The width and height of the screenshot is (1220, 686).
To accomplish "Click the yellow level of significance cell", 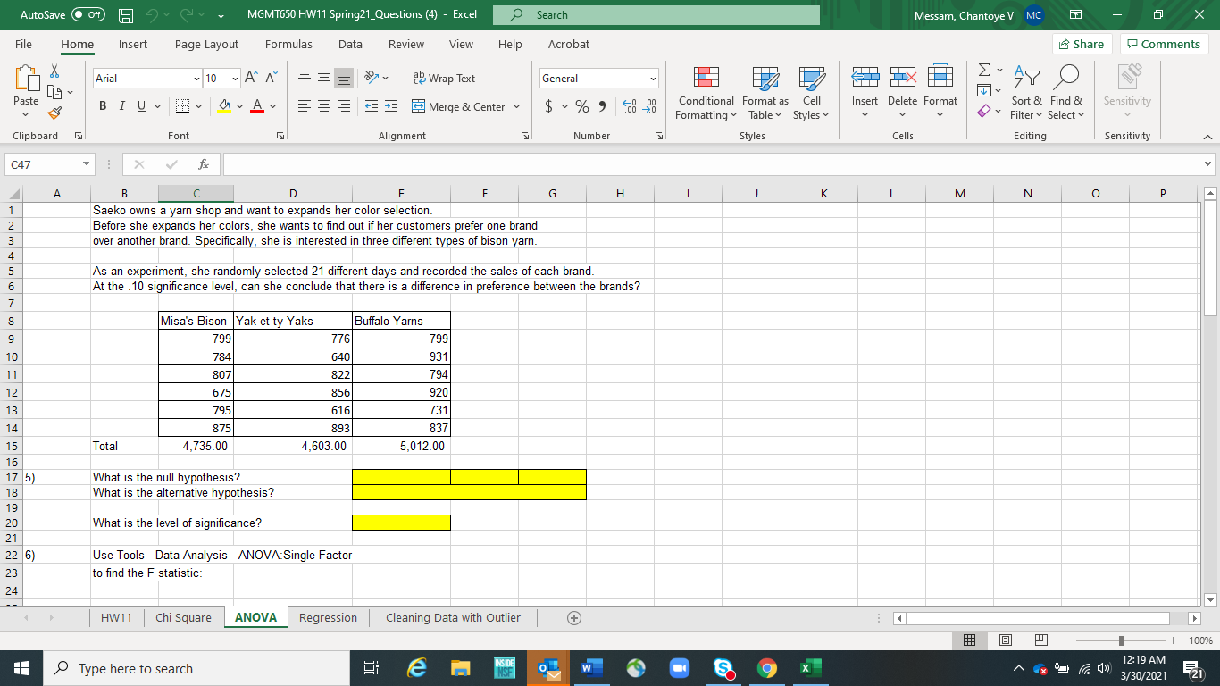I will pos(402,523).
